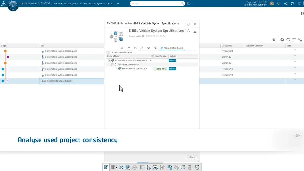Collapse E-Bike Vehicle System Specifications tree node
The width and height of the screenshot is (304, 171).
[x=109, y=60]
